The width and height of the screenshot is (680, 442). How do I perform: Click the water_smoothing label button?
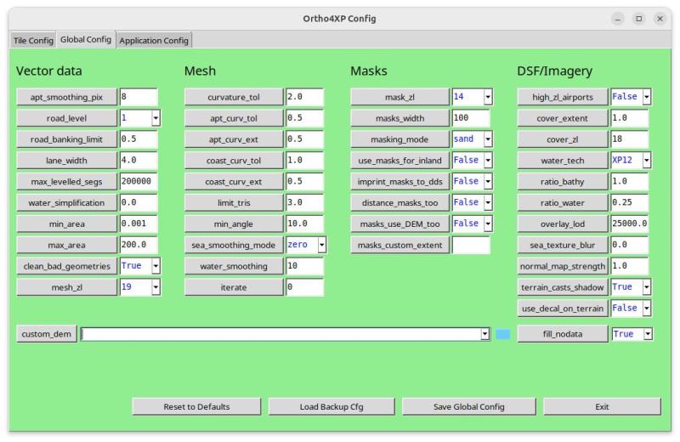point(234,266)
